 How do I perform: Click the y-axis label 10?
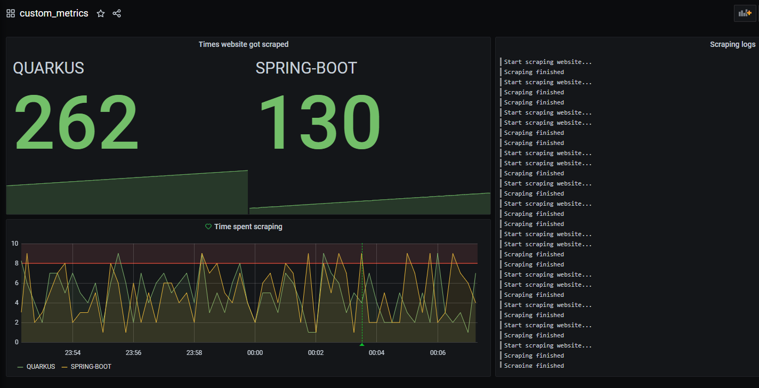(x=15, y=244)
